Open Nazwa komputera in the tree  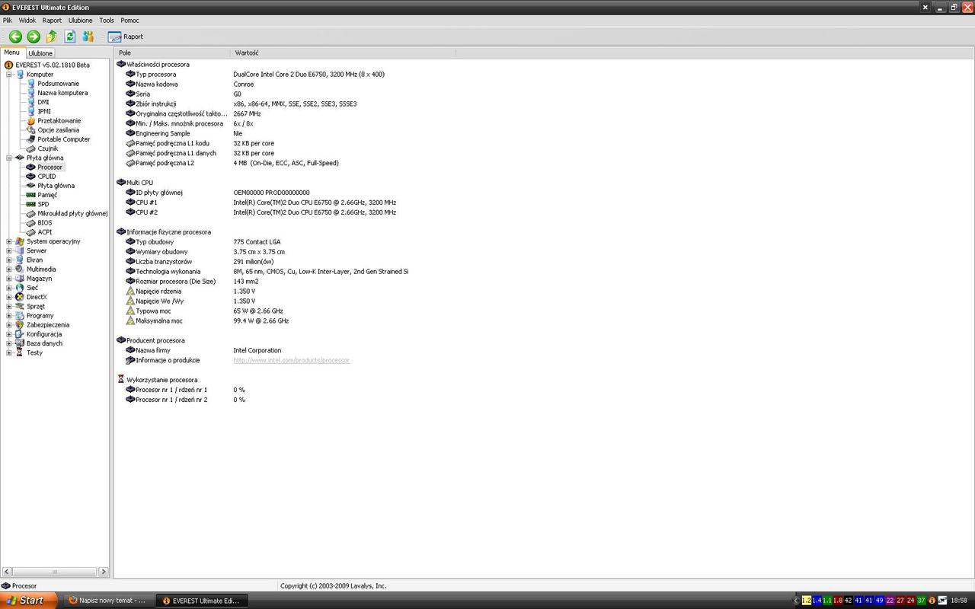[x=62, y=93]
